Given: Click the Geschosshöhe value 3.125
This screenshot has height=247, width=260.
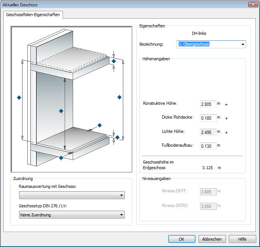Looking at the screenshot, I should coord(208,168).
